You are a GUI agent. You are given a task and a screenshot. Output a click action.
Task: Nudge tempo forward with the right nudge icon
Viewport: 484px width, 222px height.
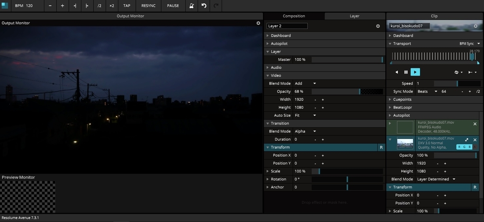pyautogui.click(x=87, y=6)
